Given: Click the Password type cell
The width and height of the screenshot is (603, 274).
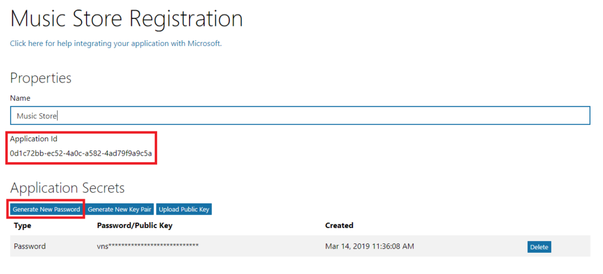Looking at the screenshot, I should coord(29,246).
